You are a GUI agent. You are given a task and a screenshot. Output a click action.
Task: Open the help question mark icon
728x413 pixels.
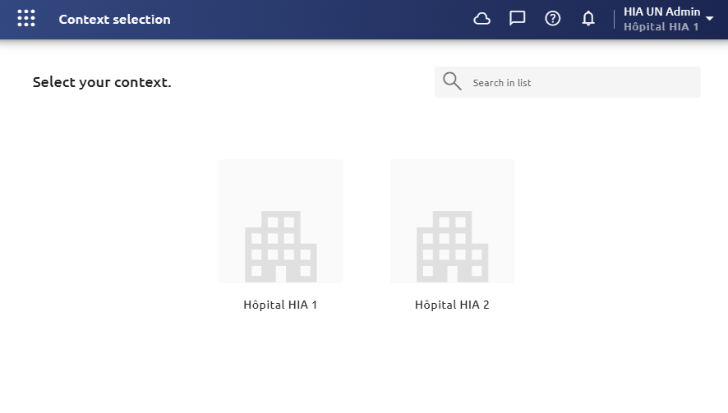point(552,19)
